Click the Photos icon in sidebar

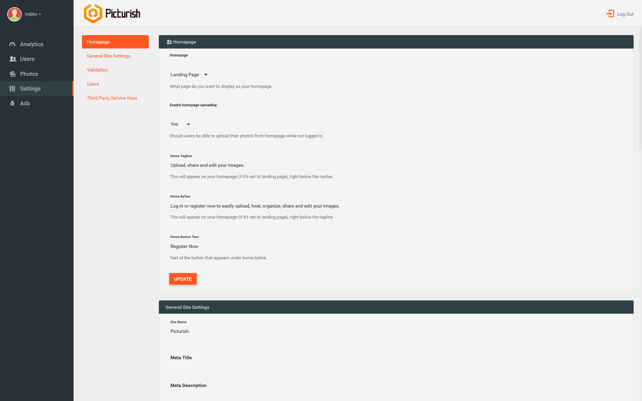12,74
